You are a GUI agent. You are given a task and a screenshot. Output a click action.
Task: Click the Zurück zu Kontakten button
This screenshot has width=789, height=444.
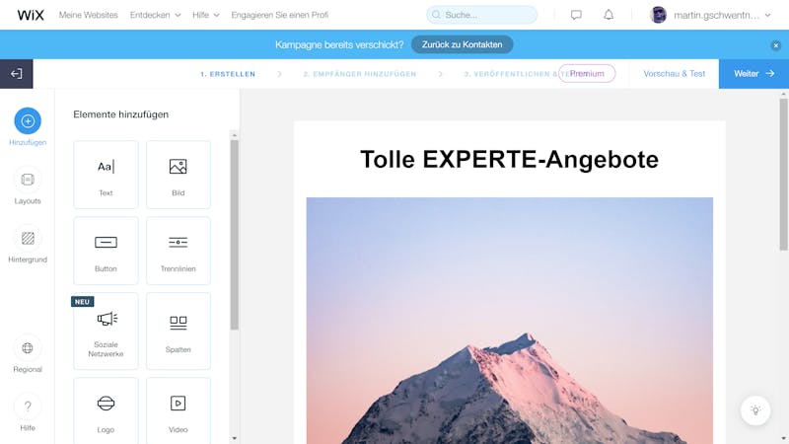click(x=462, y=44)
